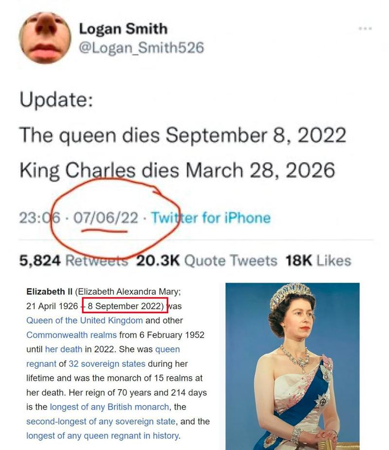Show the 18K Likes list

tap(318, 261)
